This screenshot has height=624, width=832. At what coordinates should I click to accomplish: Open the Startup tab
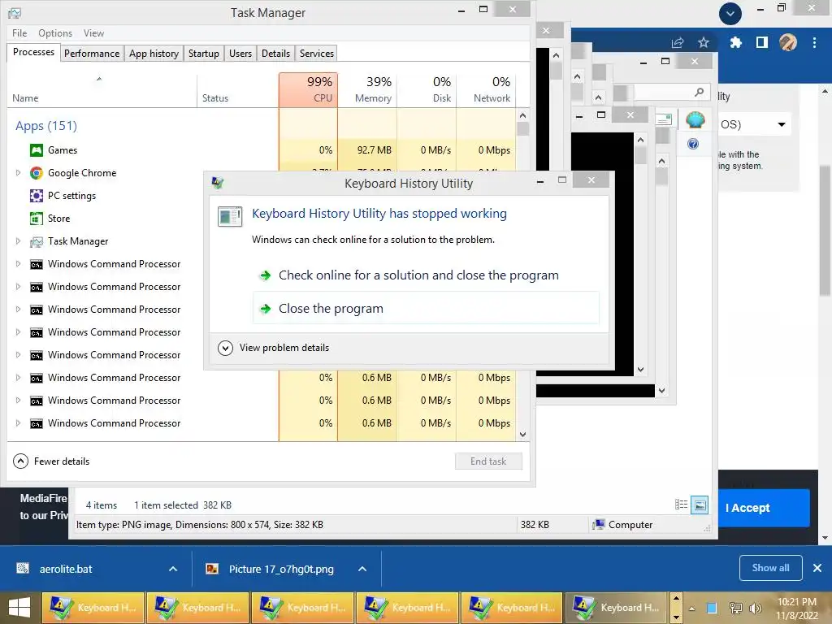coord(204,54)
